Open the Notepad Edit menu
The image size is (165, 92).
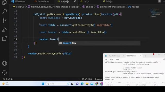pyautogui.click(x=112, y=60)
